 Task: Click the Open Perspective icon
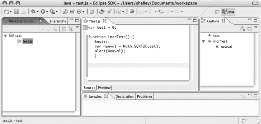pos(217,12)
